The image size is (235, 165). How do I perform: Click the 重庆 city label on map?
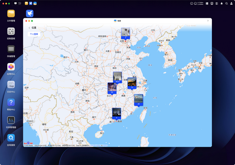(x=84, y=90)
